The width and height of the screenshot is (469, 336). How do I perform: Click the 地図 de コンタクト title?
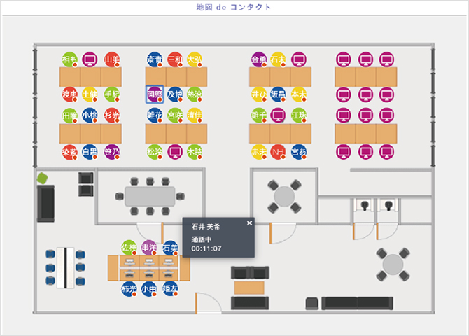click(x=234, y=7)
